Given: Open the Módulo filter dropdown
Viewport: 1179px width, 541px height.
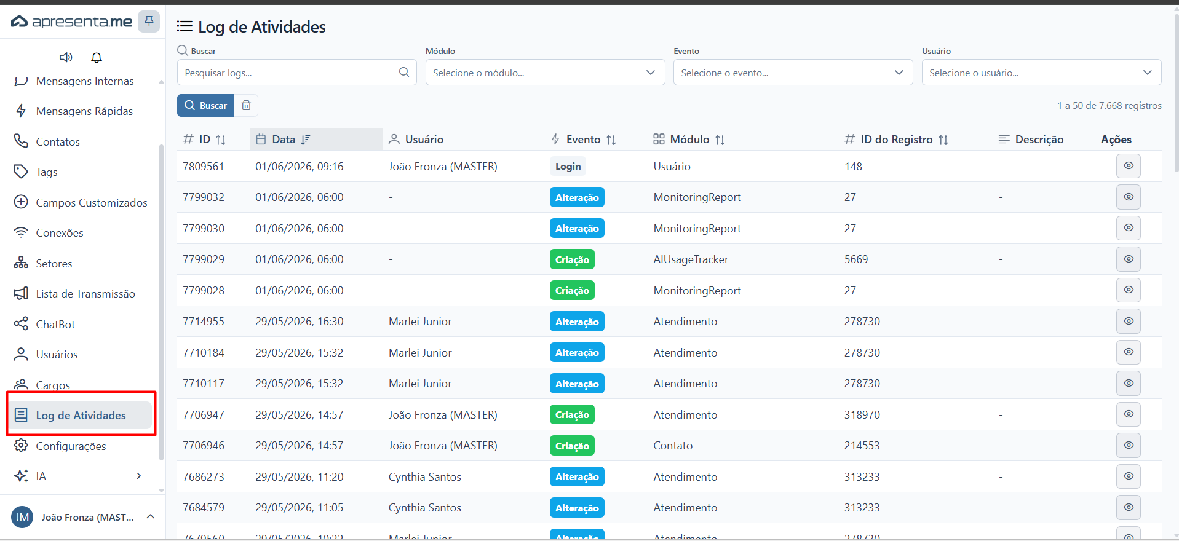Looking at the screenshot, I should click(x=545, y=73).
